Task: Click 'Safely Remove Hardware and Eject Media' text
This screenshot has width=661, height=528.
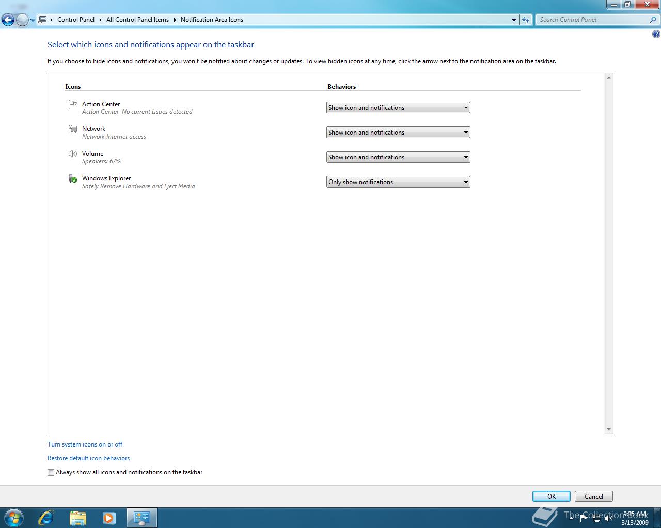Action: [x=138, y=186]
